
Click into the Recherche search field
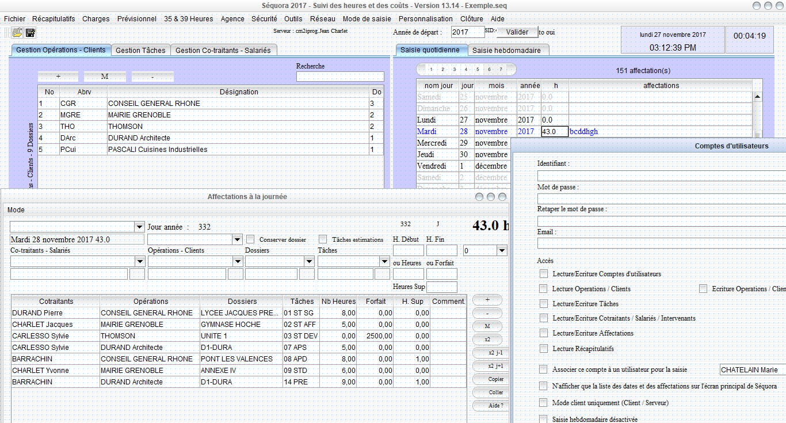pos(340,77)
